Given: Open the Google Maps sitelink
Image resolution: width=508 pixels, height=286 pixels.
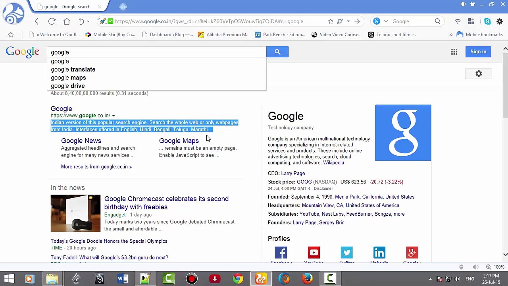Looking at the screenshot, I should point(179,141).
